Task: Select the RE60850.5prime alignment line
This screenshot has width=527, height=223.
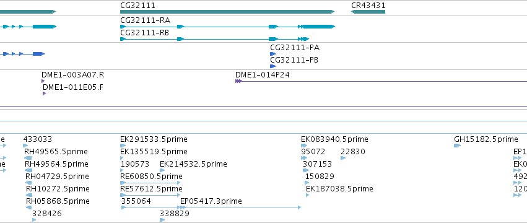Action: [150, 183]
